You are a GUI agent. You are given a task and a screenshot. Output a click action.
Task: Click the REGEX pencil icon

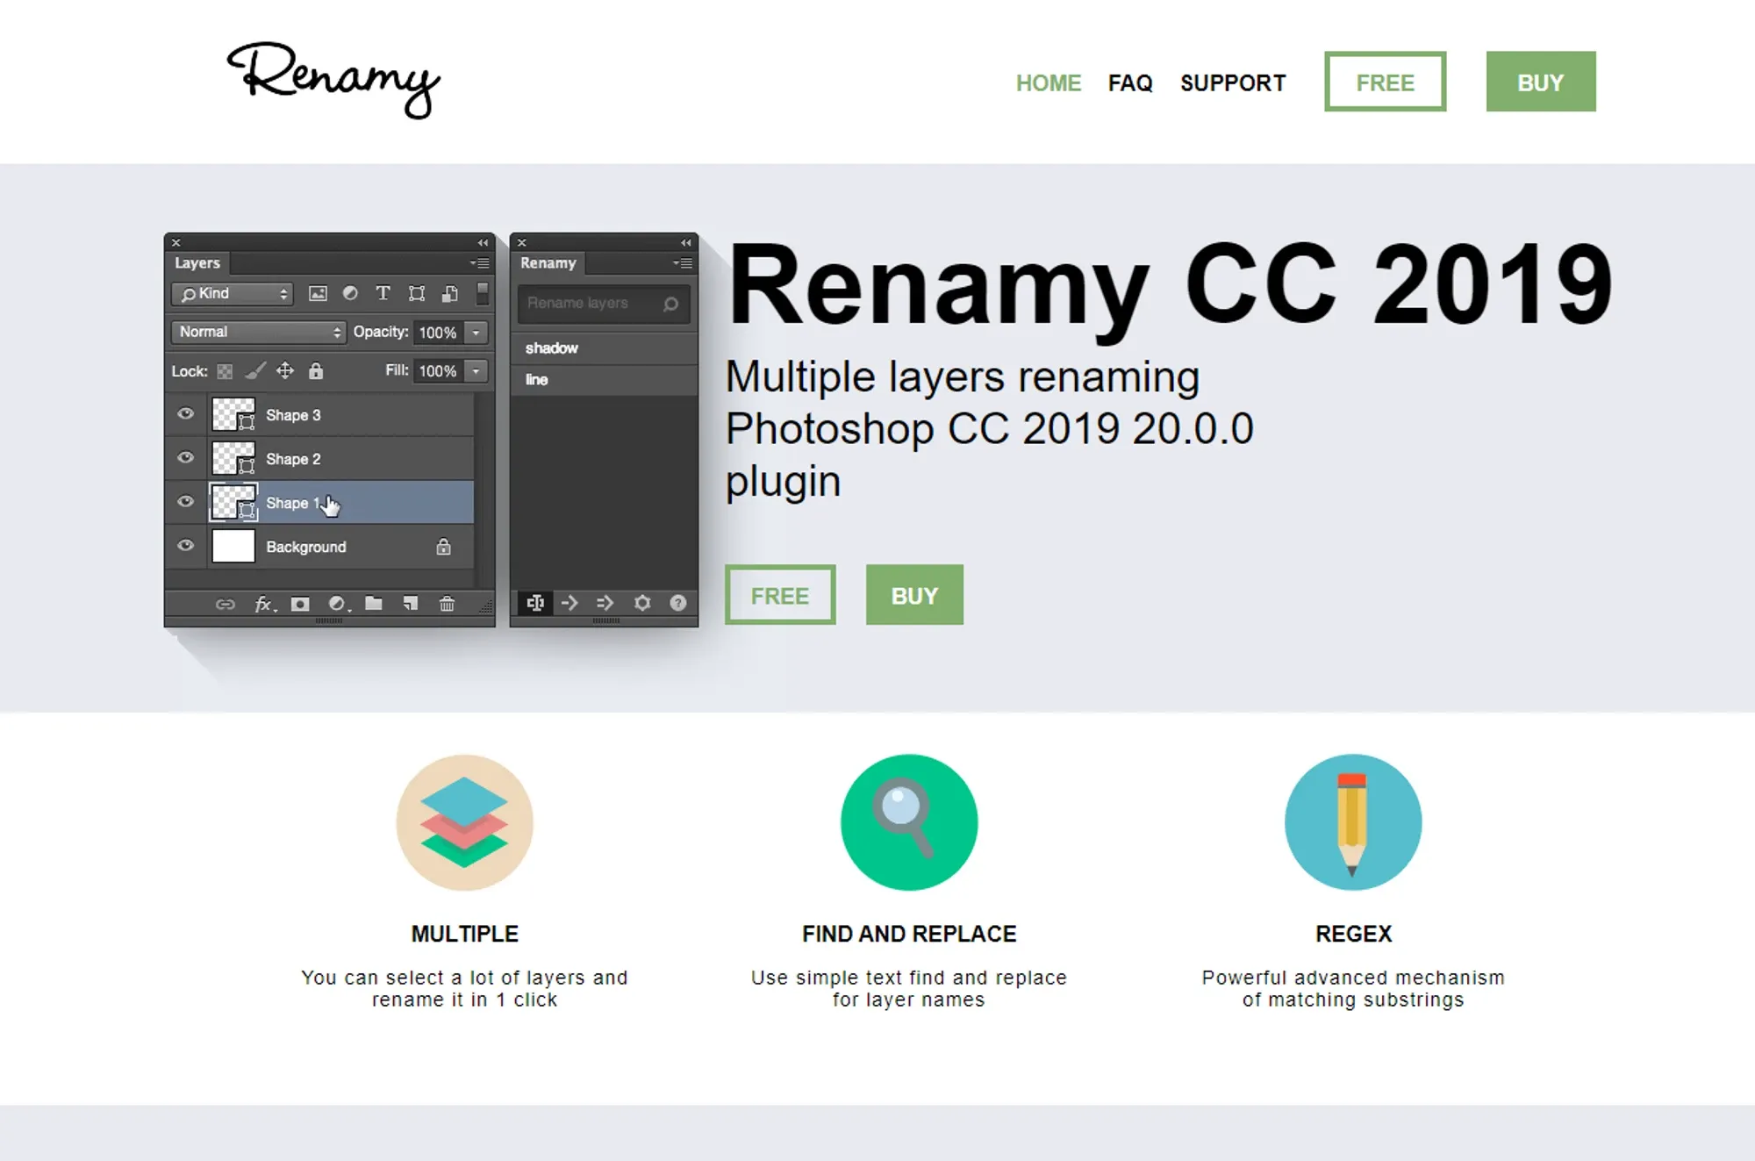tap(1353, 822)
